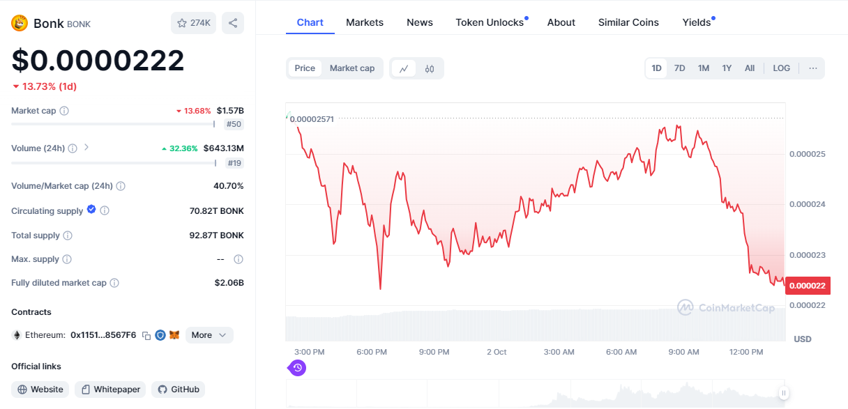The width and height of the screenshot is (848, 409).
Task: Select the 7D time range
Action: tap(680, 68)
